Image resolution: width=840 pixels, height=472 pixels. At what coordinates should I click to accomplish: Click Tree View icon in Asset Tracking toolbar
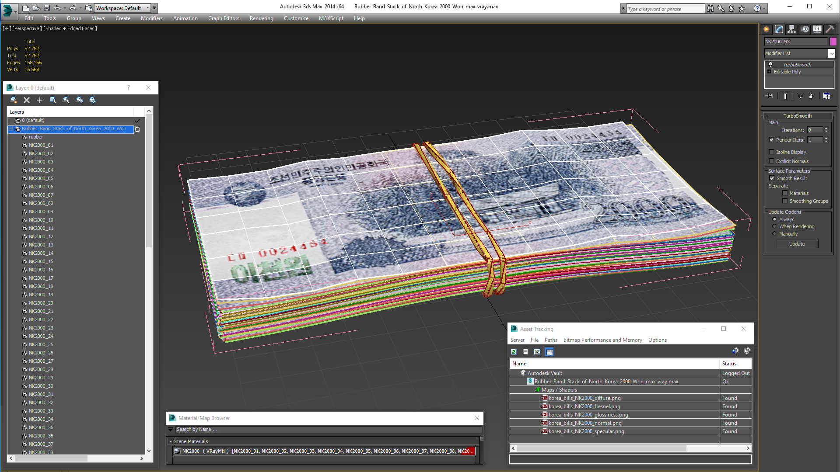tap(537, 352)
